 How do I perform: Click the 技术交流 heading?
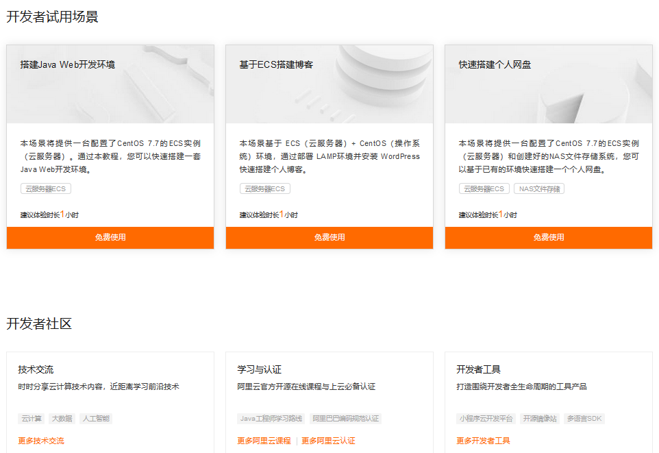(36, 369)
